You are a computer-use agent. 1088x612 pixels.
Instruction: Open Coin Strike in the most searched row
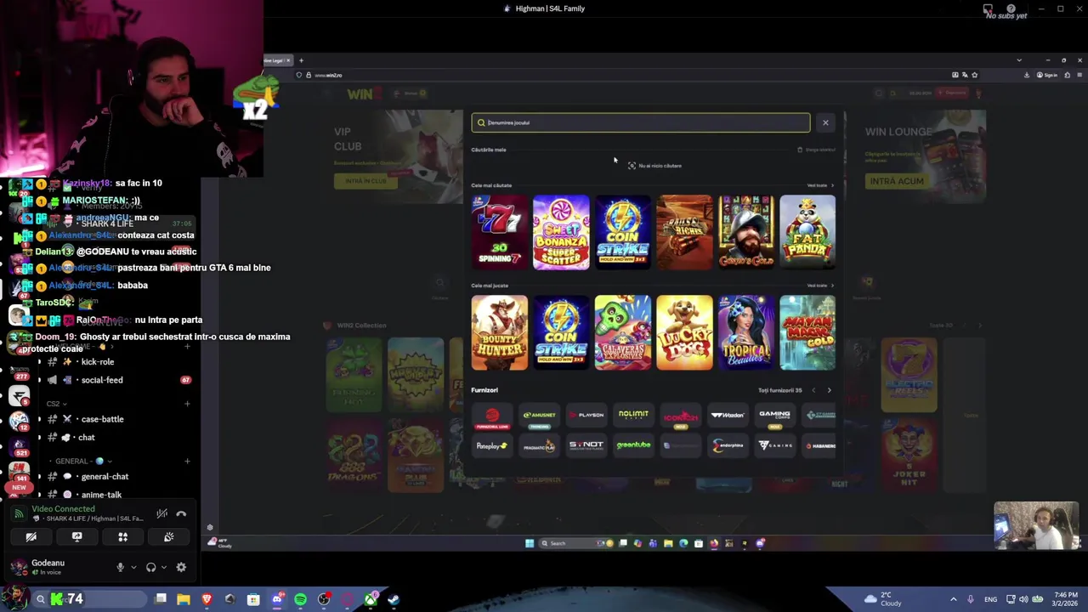(623, 232)
